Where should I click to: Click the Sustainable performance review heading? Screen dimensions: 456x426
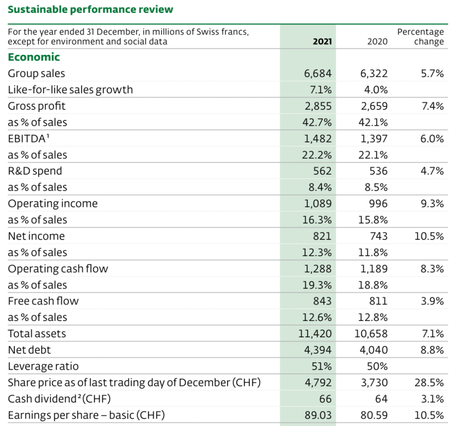point(90,10)
